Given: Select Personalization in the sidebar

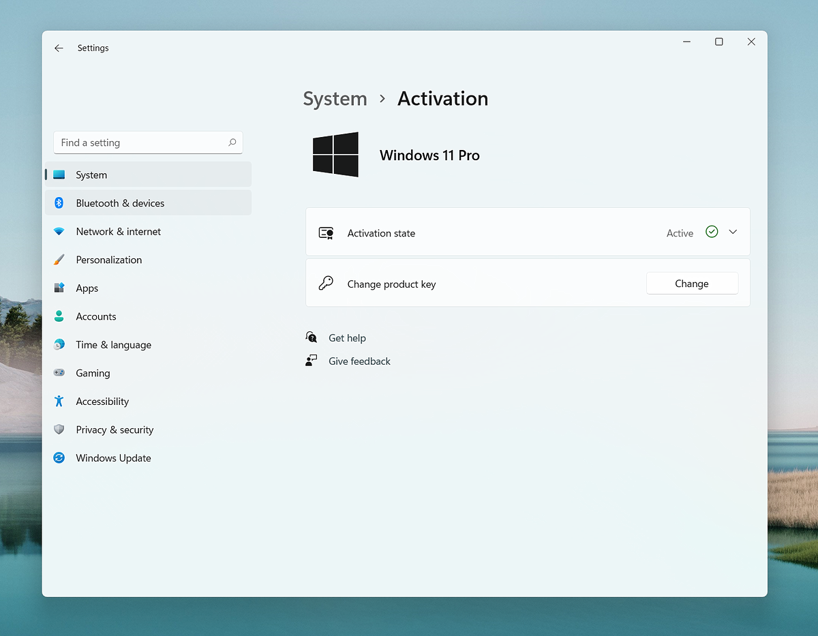Looking at the screenshot, I should click(148, 260).
